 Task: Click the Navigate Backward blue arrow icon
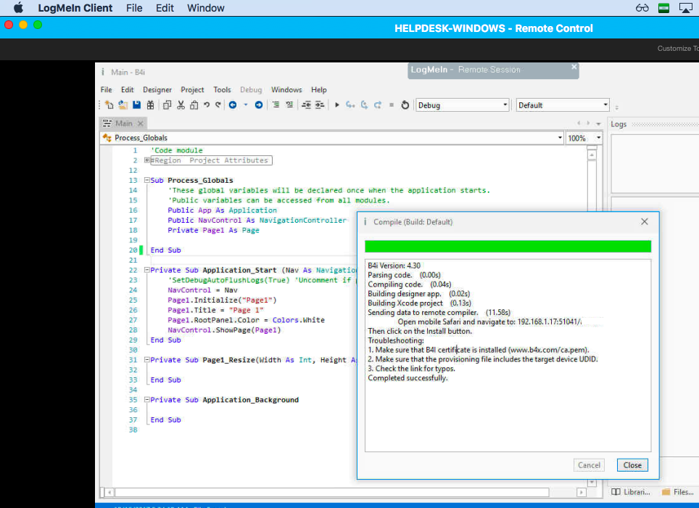pyautogui.click(x=233, y=105)
